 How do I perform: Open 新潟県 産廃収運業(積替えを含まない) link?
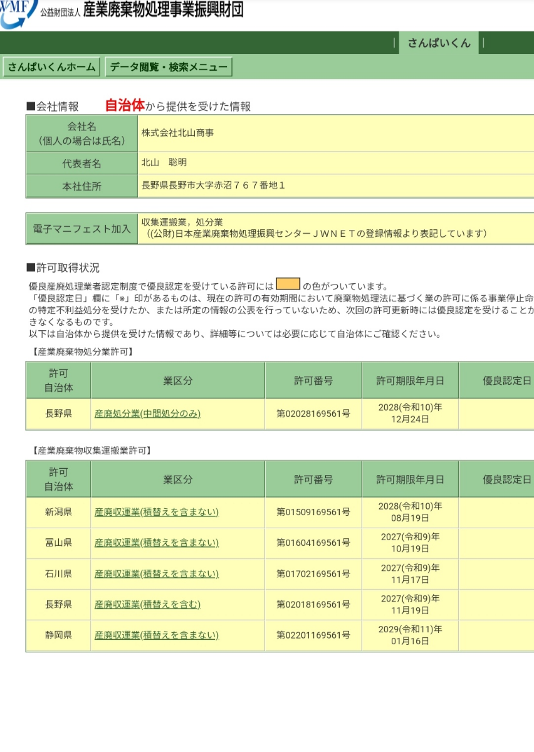coord(156,512)
